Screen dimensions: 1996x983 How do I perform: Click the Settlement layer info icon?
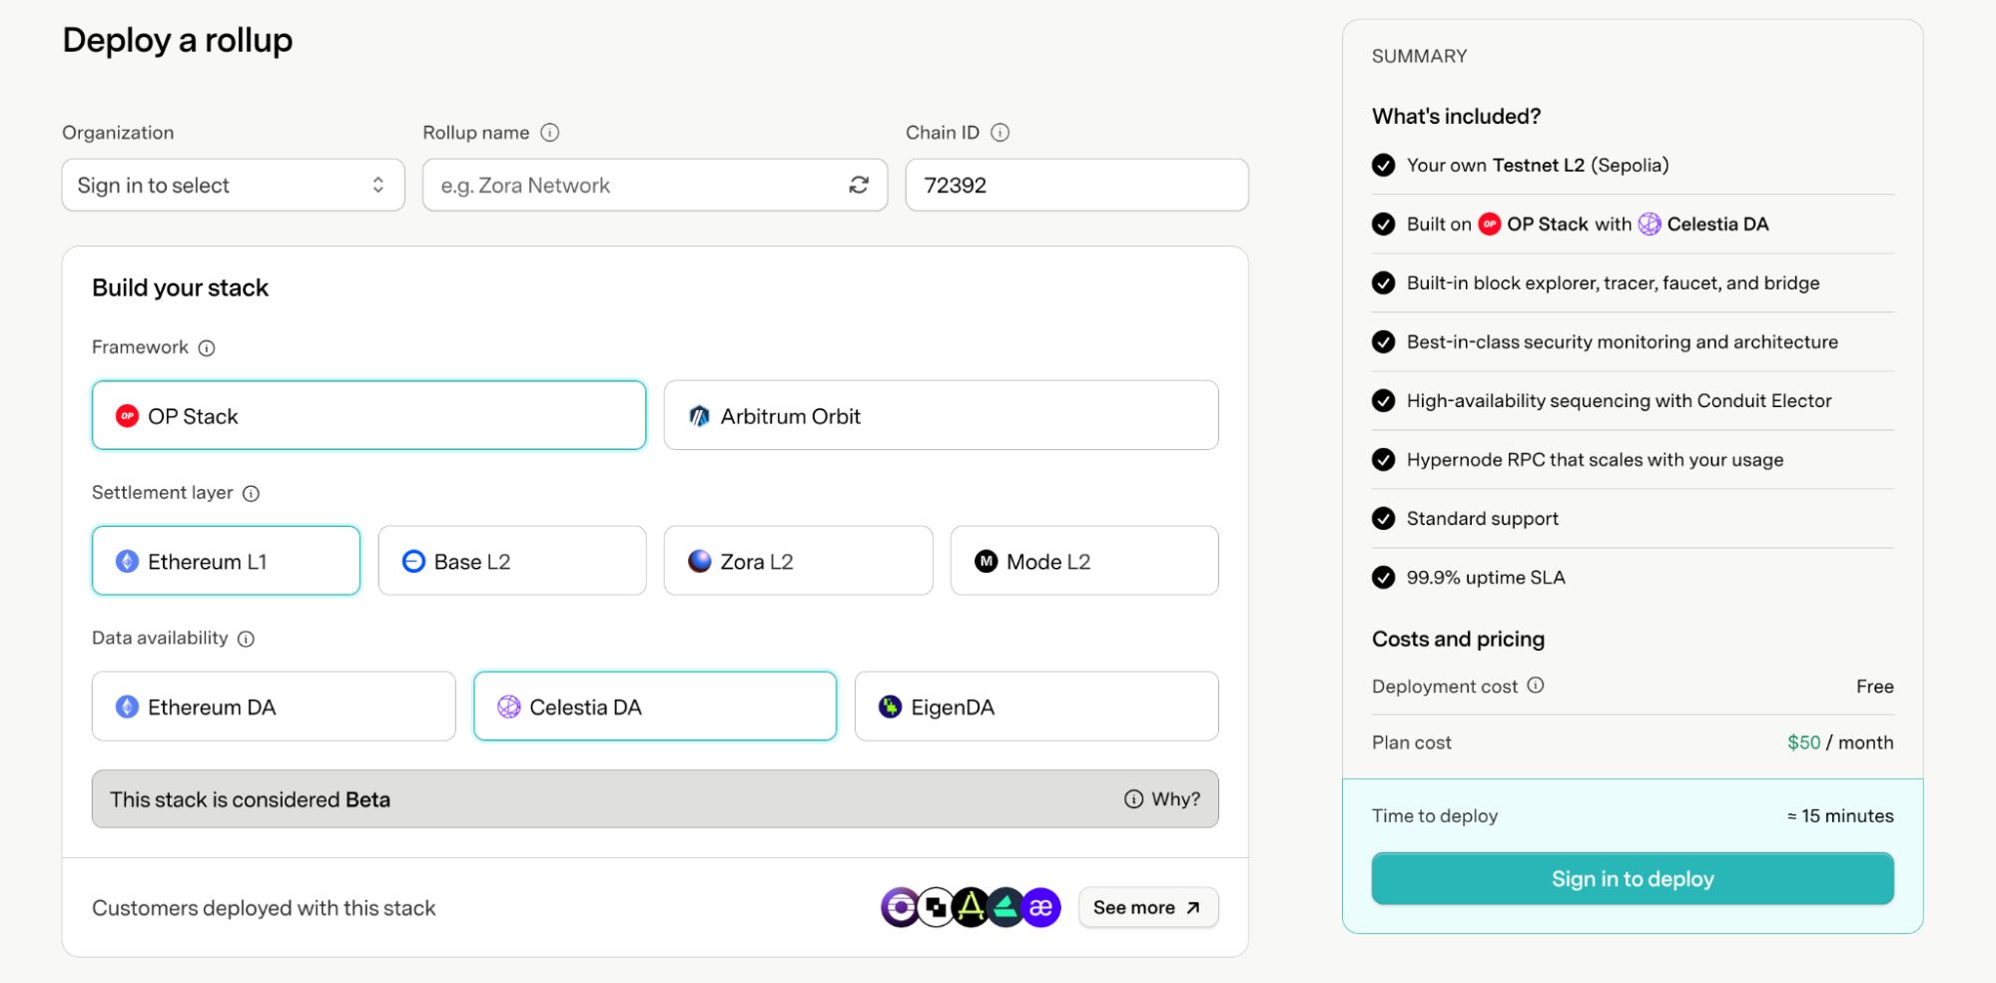point(252,494)
